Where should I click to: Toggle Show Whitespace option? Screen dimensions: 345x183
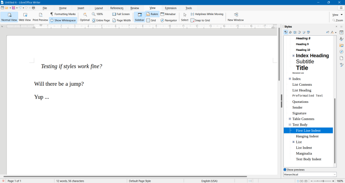click(63, 20)
